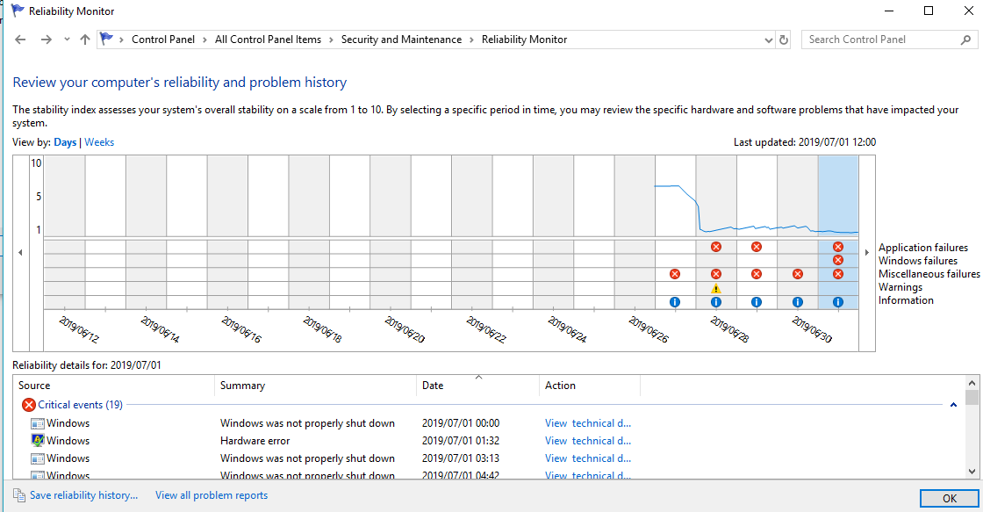Select the Miscellaneous failures icon for 2019/06/29
The height and width of the screenshot is (512, 983).
pyautogui.click(x=757, y=274)
